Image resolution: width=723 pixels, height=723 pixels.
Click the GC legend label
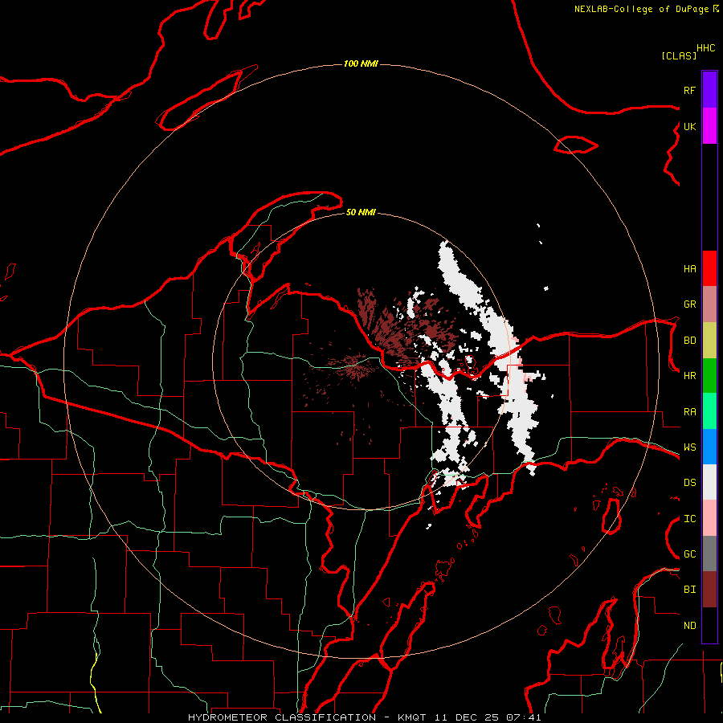pos(689,554)
